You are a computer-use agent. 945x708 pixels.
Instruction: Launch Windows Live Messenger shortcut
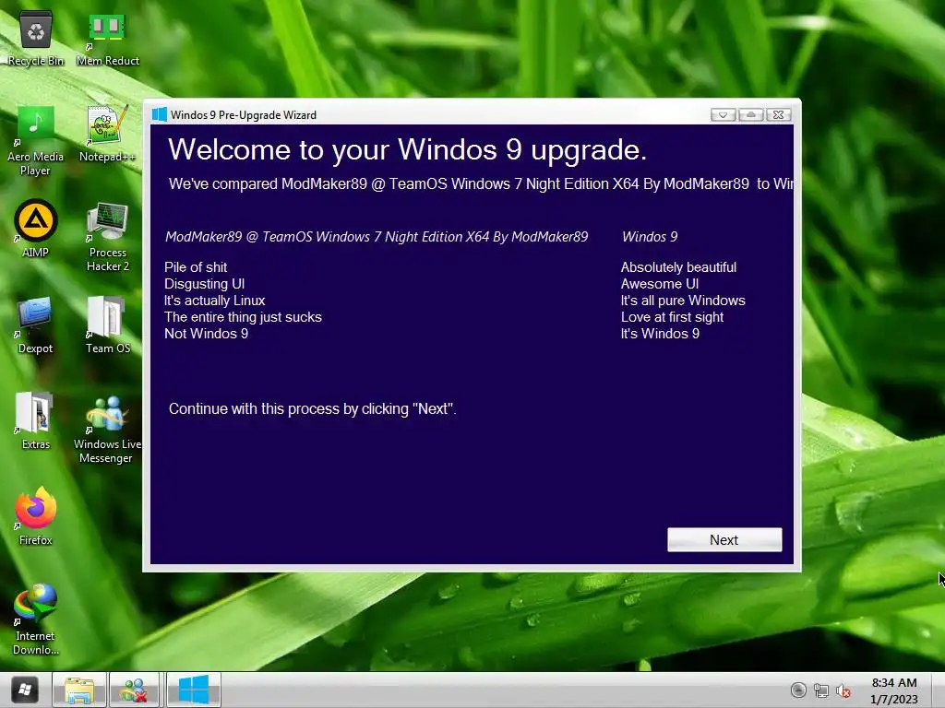click(107, 429)
